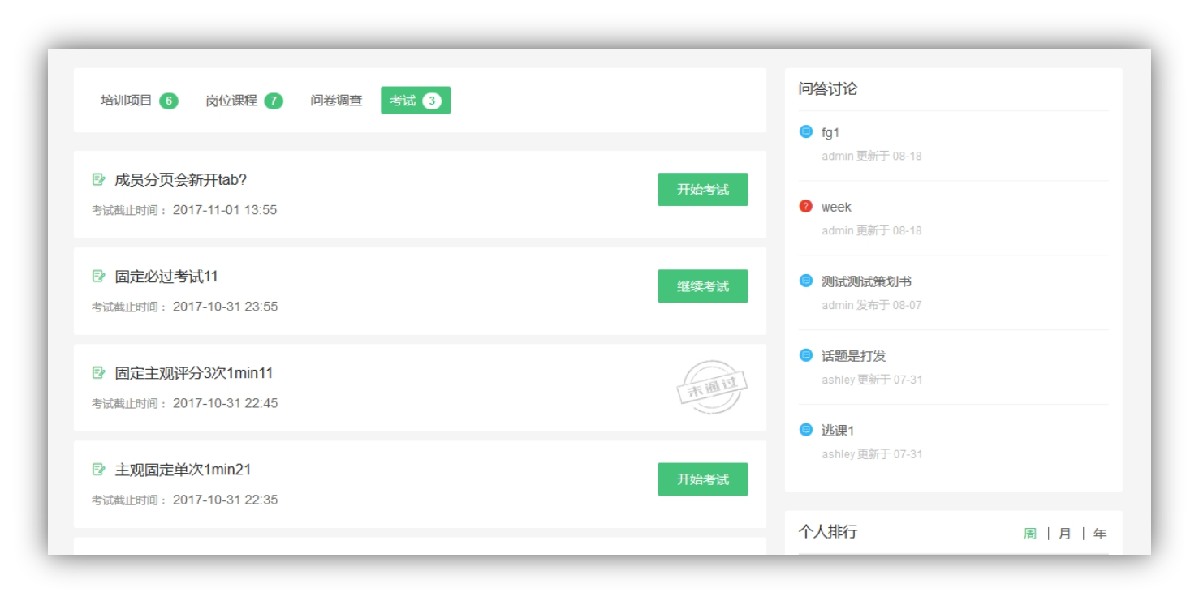Click the blue icon next to 测试测试策划书
Screen dimensions: 1199x601
pyautogui.click(x=804, y=280)
